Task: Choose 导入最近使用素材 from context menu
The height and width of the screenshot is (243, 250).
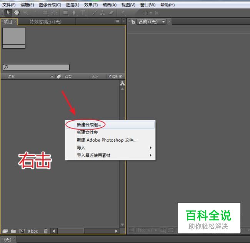Action: [110, 155]
